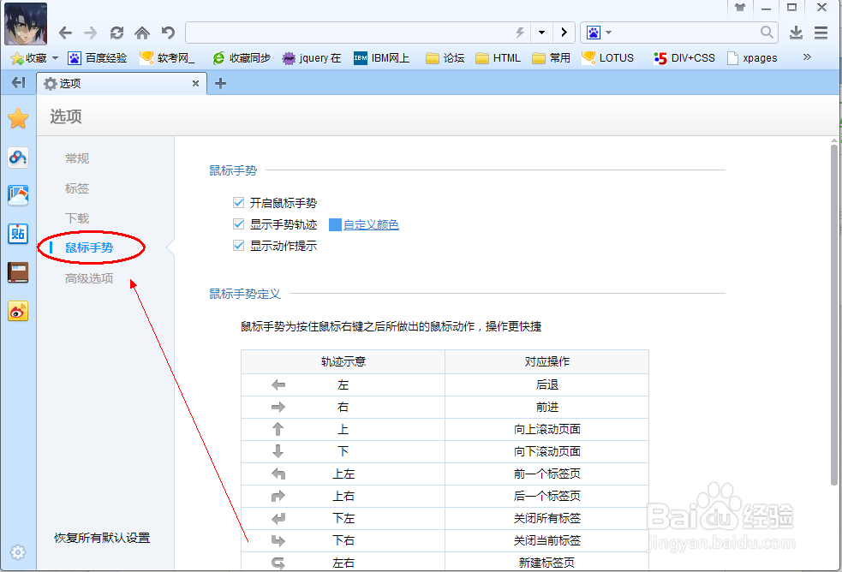Open the star favorites sidebar icon
Image resolution: width=842 pixels, height=572 pixels.
(x=18, y=118)
